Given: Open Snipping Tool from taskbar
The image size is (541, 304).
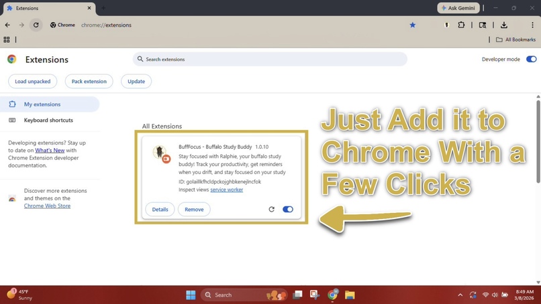Looking at the screenshot, I should [314, 295].
